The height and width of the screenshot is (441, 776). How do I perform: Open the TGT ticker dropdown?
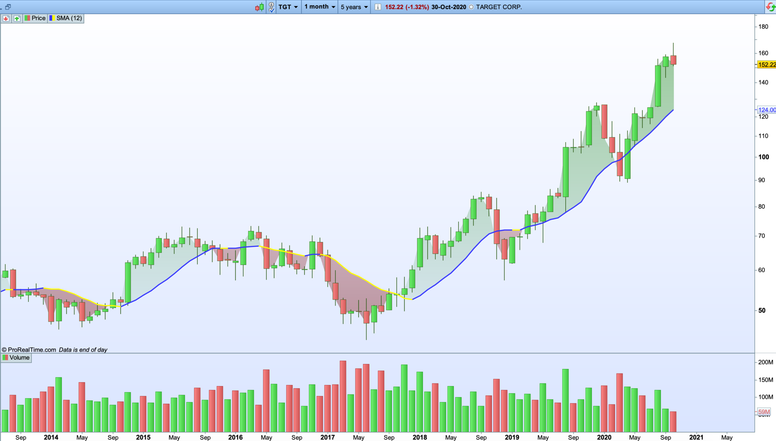pyautogui.click(x=288, y=7)
